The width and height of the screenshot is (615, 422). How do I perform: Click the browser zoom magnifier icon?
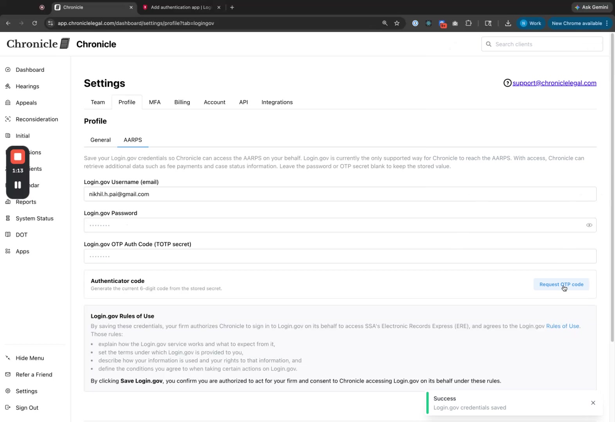tap(385, 23)
